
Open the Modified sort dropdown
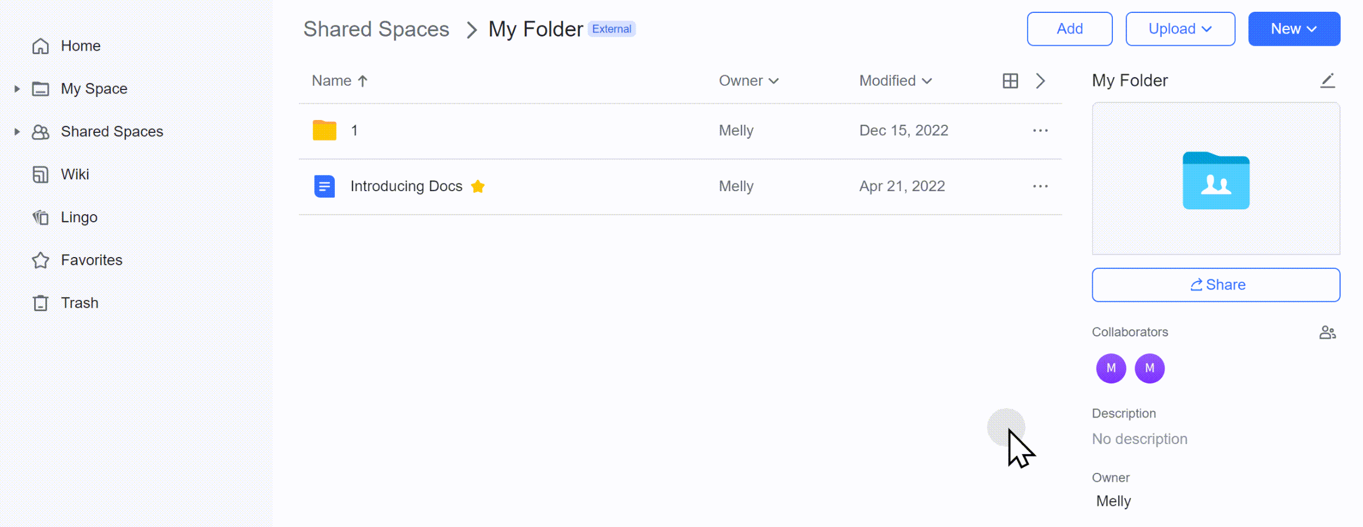[895, 81]
